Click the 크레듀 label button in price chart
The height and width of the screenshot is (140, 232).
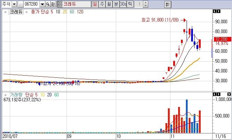point(16,12)
